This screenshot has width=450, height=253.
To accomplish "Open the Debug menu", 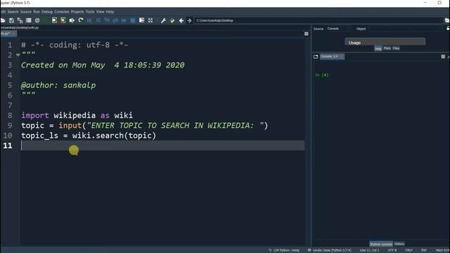I will [47, 12].
